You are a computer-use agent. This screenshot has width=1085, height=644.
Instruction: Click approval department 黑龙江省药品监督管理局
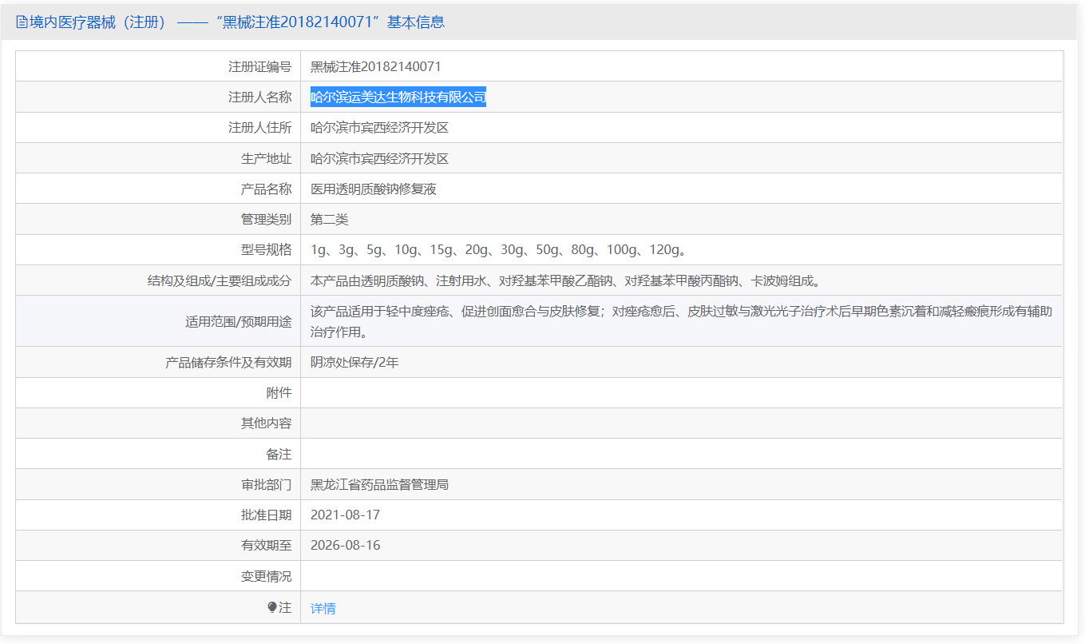pos(379,485)
